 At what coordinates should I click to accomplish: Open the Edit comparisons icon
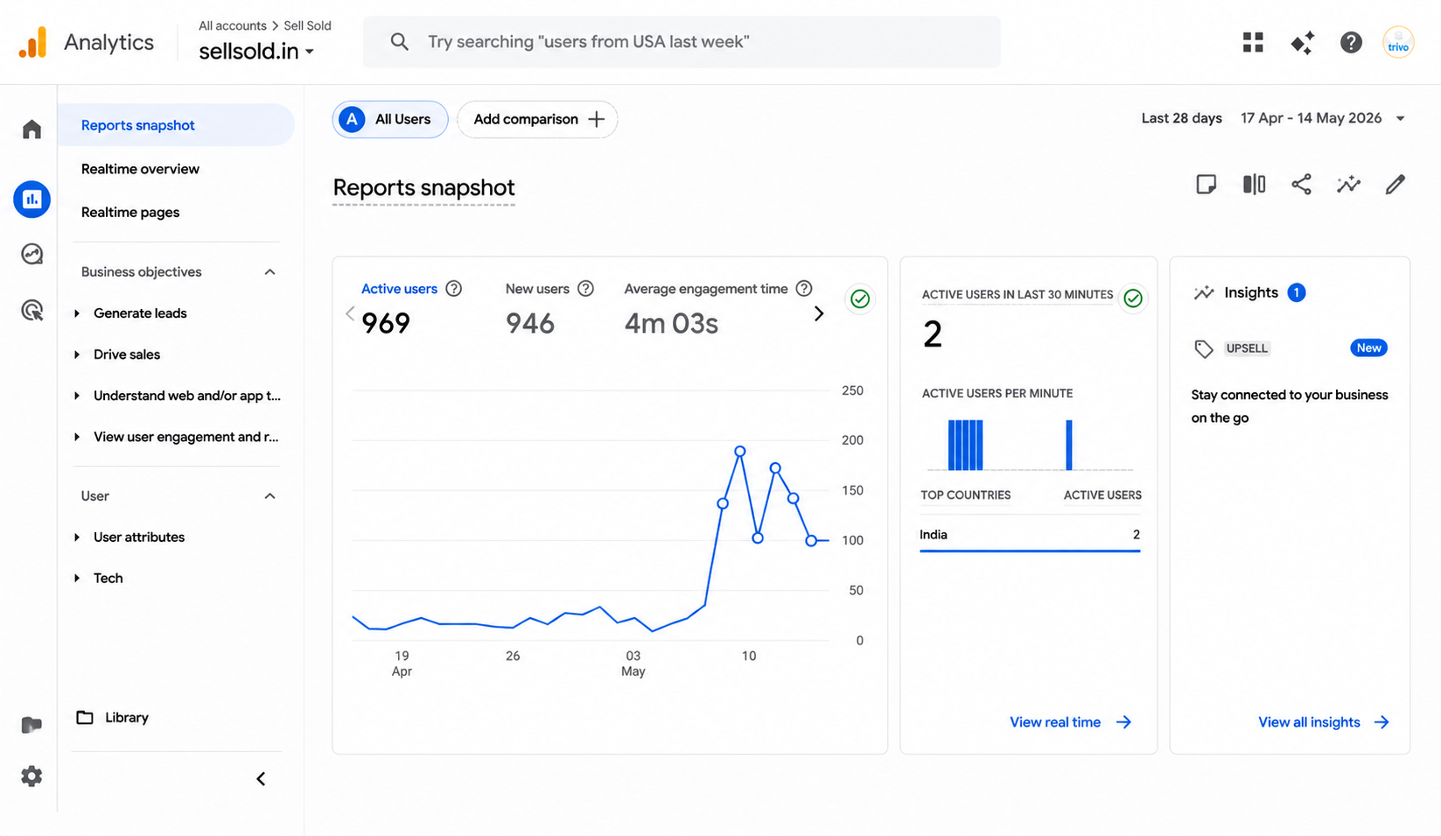point(1254,184)
